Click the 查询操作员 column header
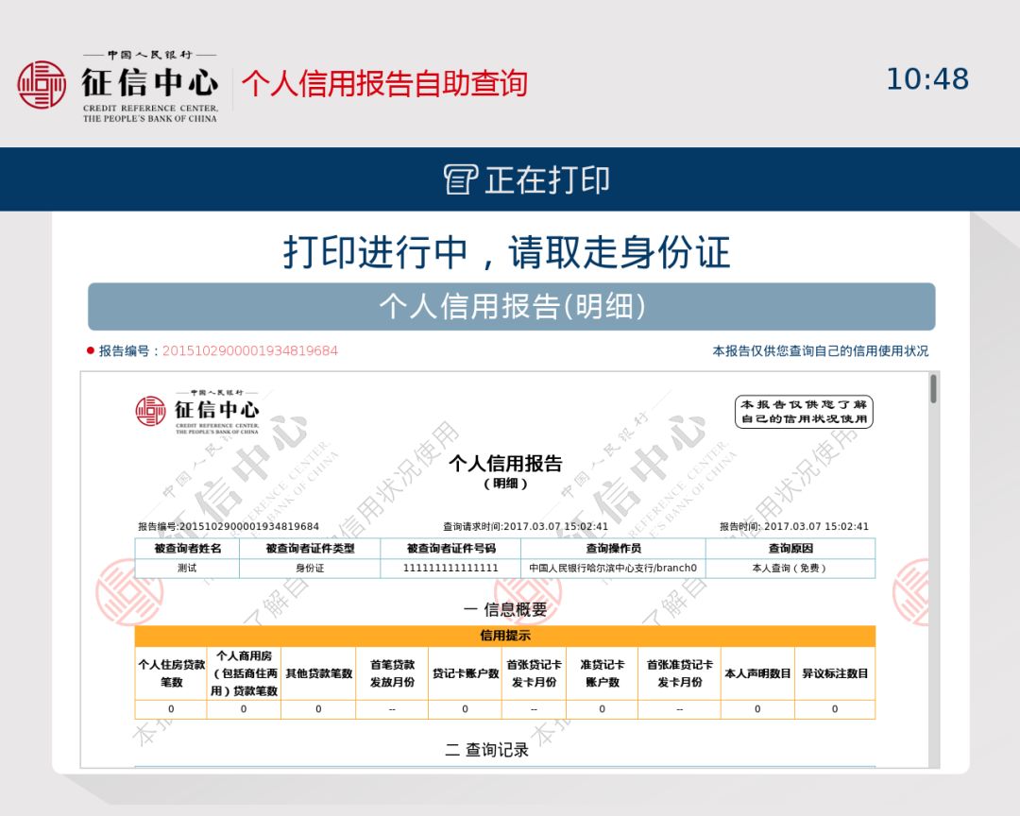The height and width of the screenshot is (816, 1020). pyautogui.click(x=613, y=549)
